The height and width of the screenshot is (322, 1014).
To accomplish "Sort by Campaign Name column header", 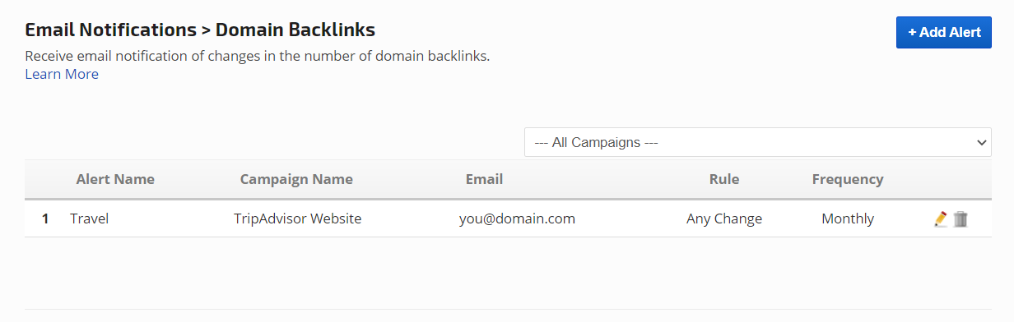I will (x=296, y=179).
